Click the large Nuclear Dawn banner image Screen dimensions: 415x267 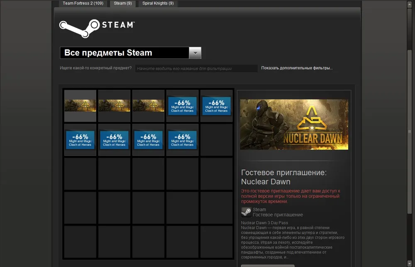tap(294, 124)
